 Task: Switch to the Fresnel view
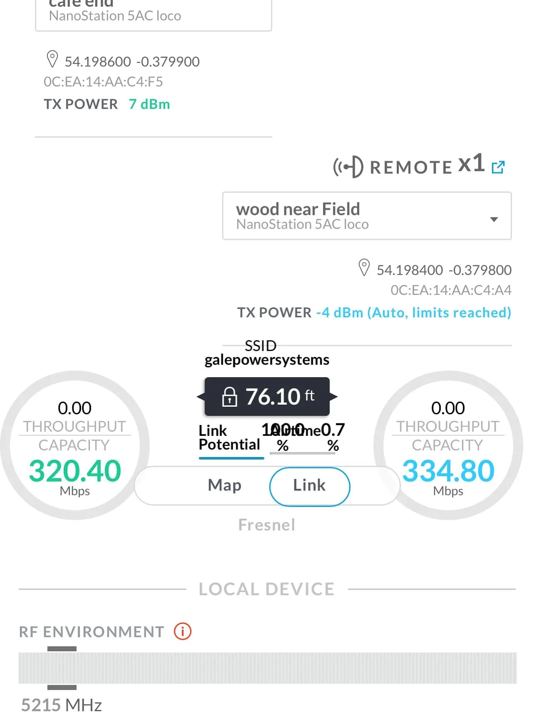click(x=267, y=525)
